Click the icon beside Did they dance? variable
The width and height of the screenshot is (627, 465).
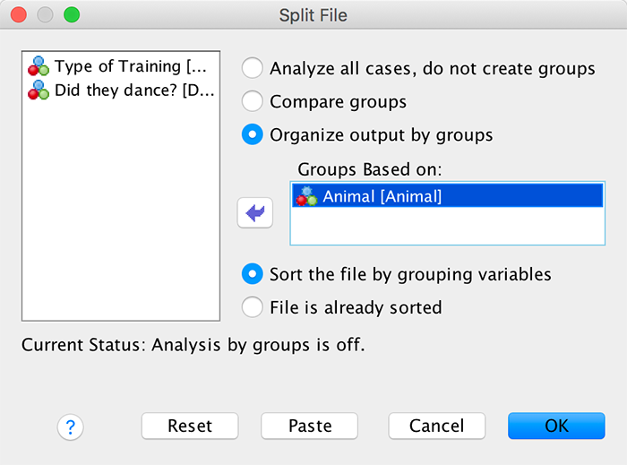click(39, 90)
